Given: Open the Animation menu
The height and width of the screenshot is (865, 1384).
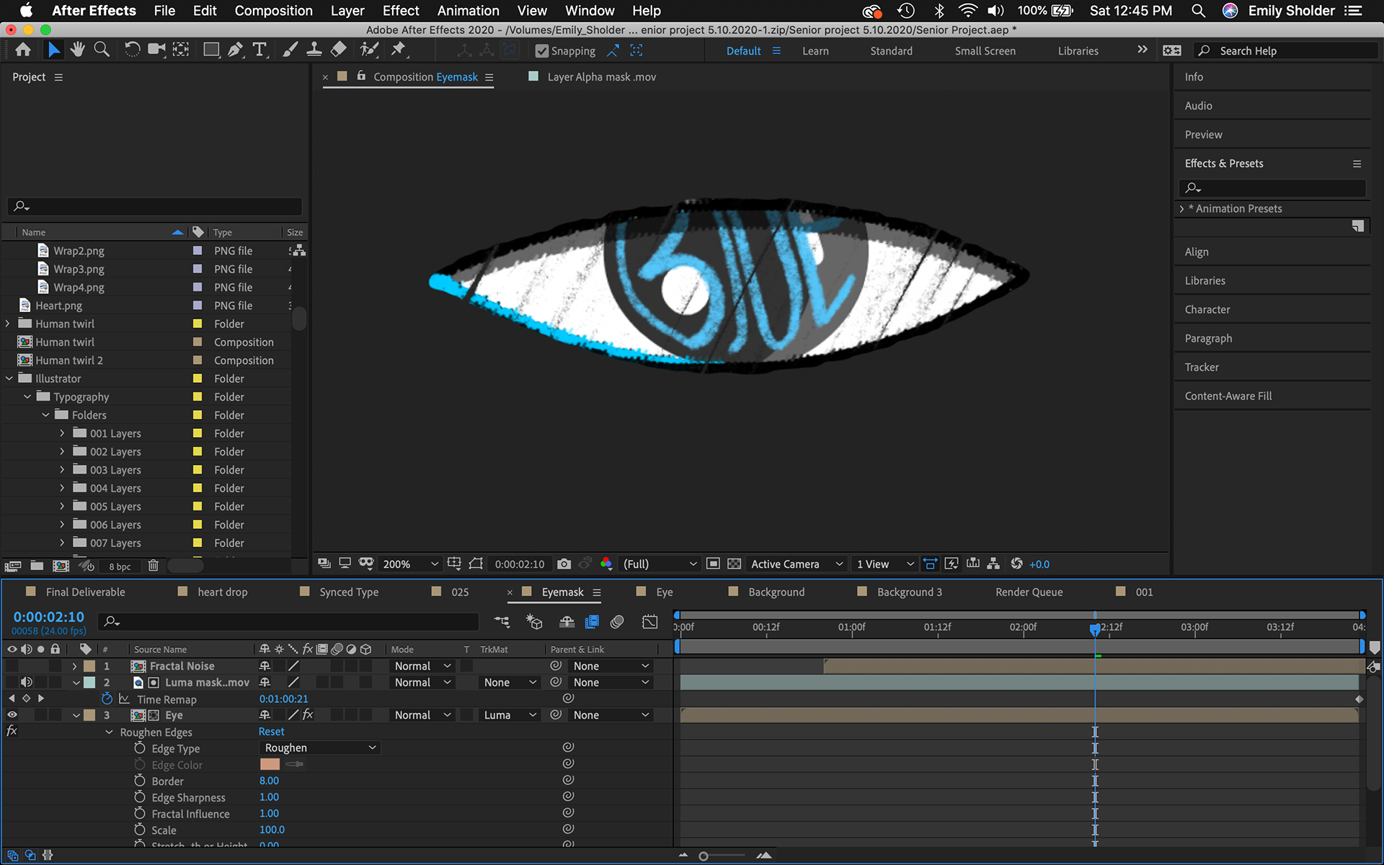Looking at the screenshot, I should pos(468,11).
